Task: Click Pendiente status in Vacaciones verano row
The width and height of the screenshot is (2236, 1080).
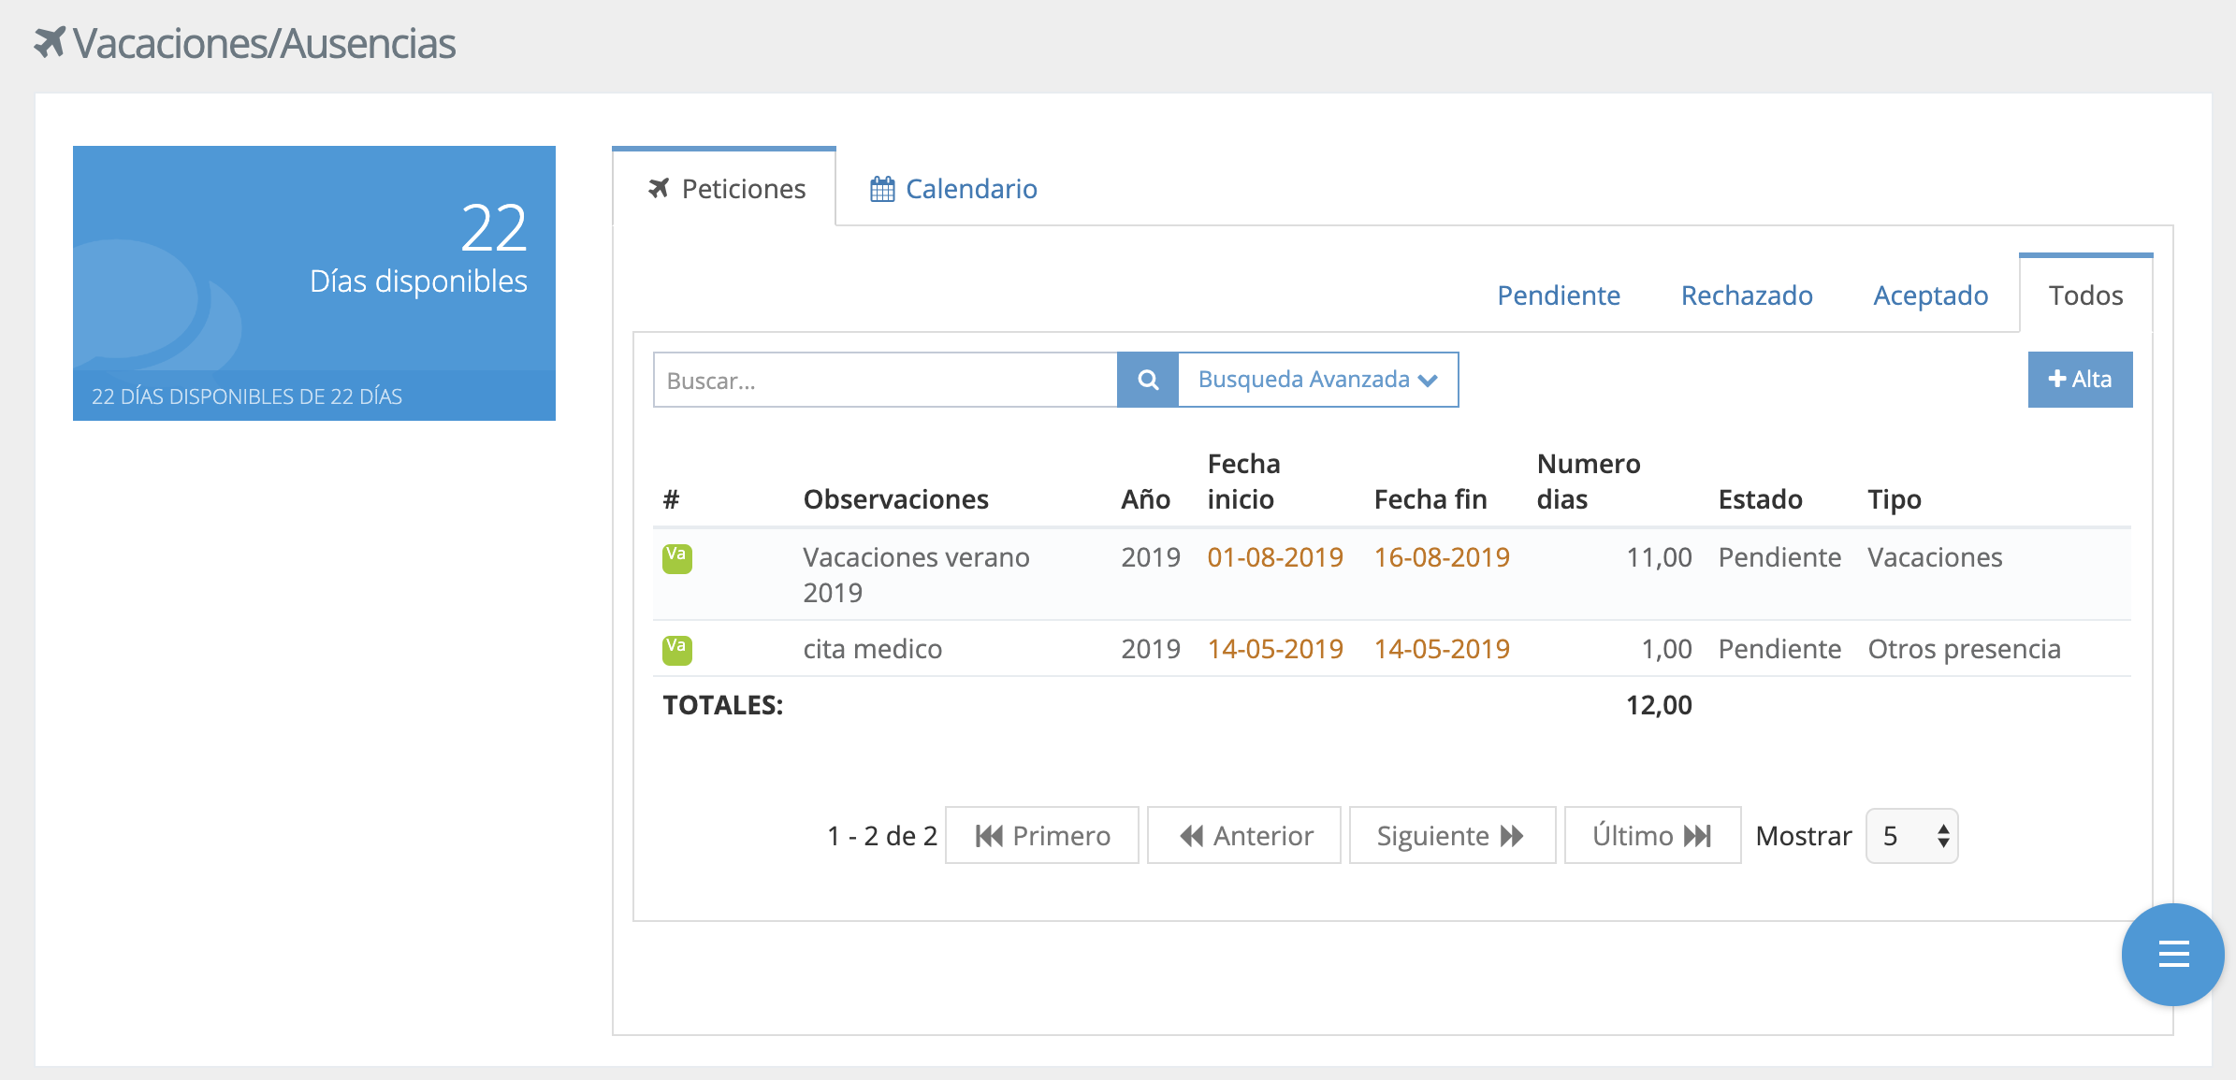Action: pos(1779,558)
